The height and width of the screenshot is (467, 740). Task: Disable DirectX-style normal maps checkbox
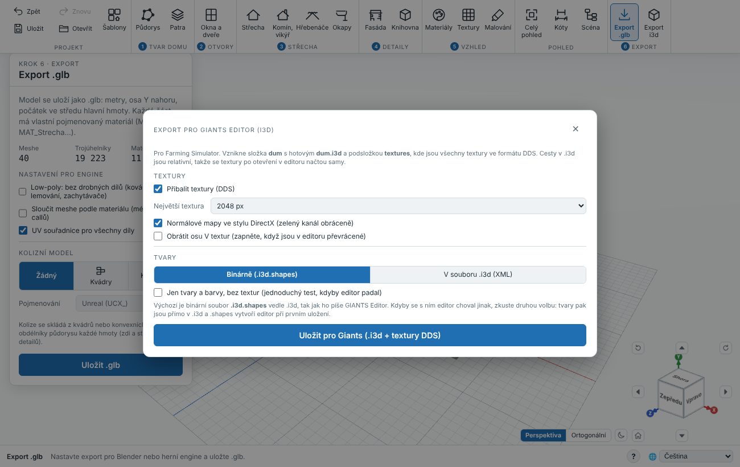[158, 223]
